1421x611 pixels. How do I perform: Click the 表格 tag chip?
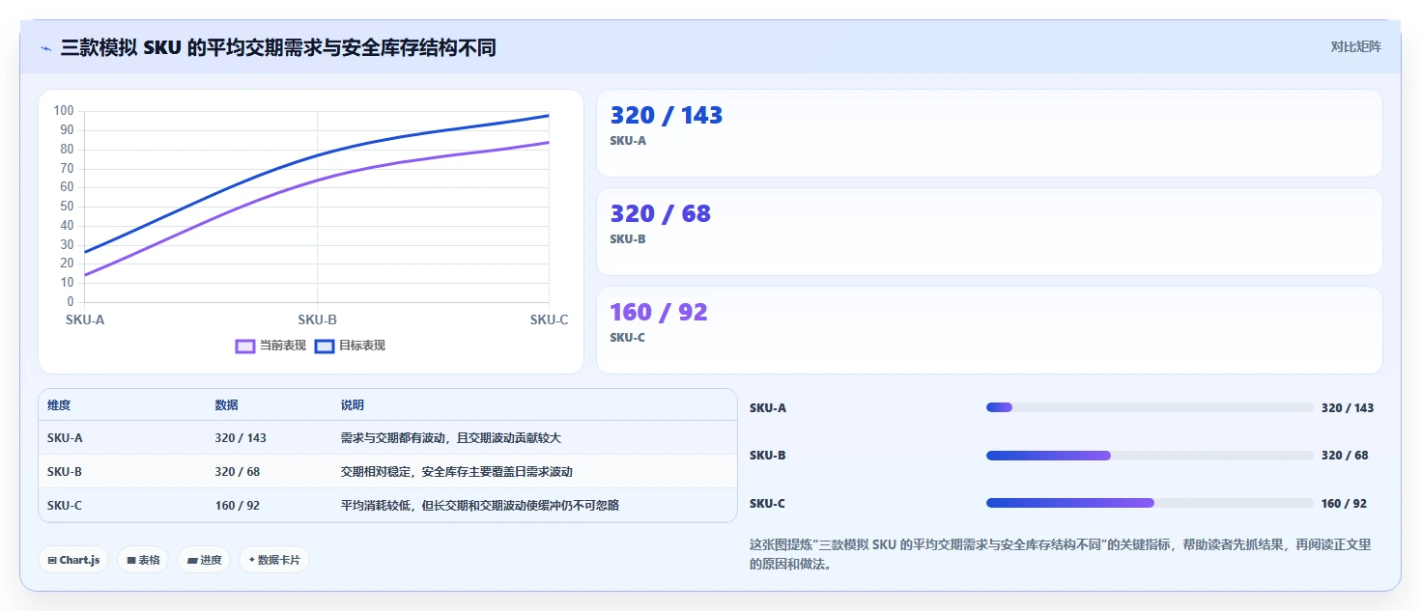tap(143, 560)
